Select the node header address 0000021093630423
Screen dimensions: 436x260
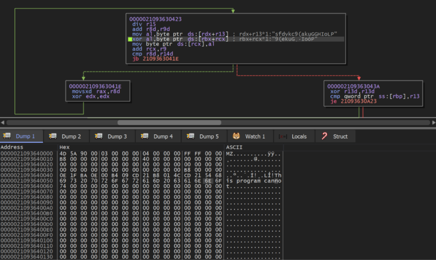coord(155,19)
